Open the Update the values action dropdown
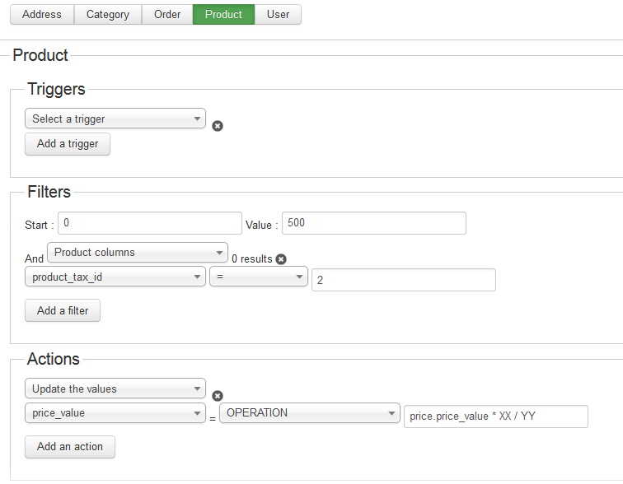623x484 pixels. (115, 389)
